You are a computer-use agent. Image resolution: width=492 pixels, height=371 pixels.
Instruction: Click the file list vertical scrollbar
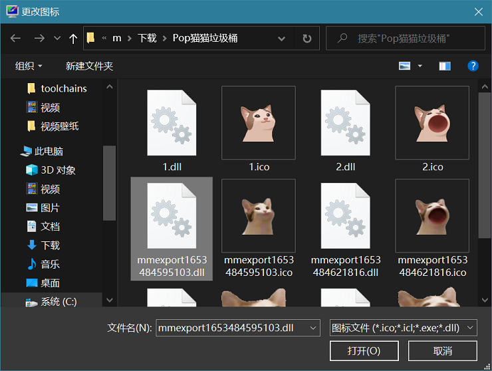pos(485,166)
